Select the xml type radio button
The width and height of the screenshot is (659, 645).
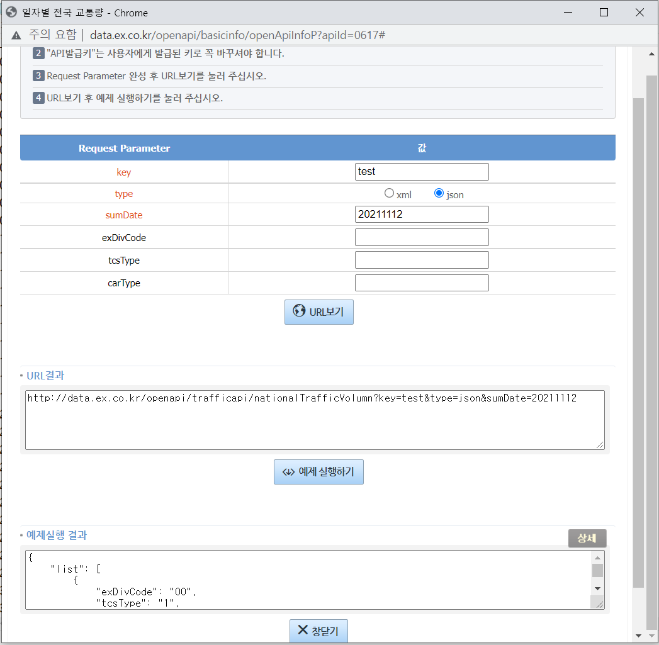point(389,193)
